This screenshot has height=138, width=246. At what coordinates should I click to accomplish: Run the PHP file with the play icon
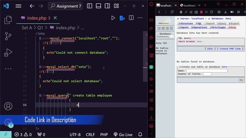coord(113,18)
